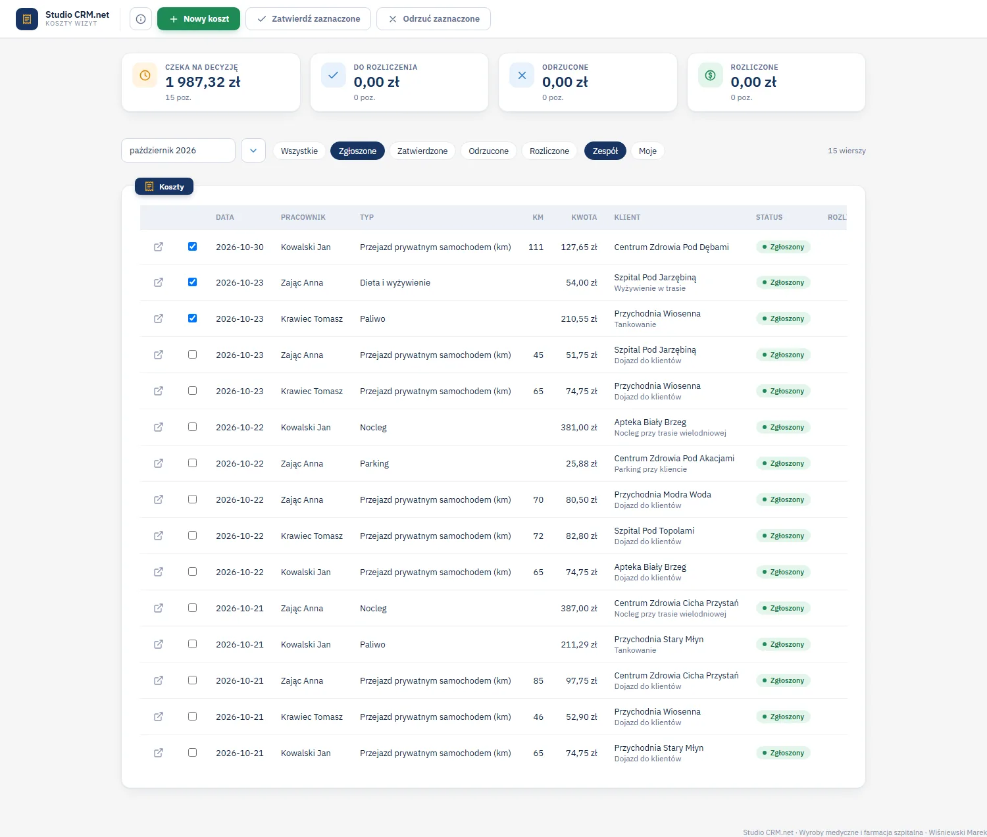Show the Wszystkie status filter
Screen dimensions: 987x837
click(299, 151)
